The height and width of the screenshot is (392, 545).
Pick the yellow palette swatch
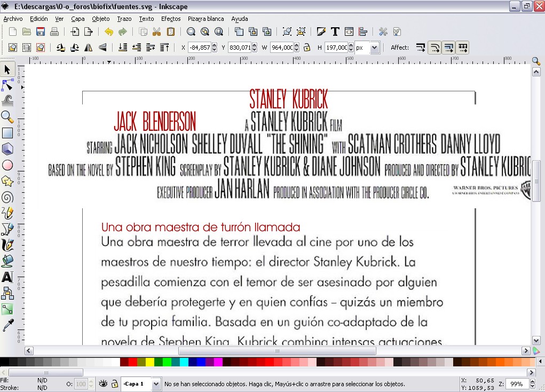[x=150, y=362]
